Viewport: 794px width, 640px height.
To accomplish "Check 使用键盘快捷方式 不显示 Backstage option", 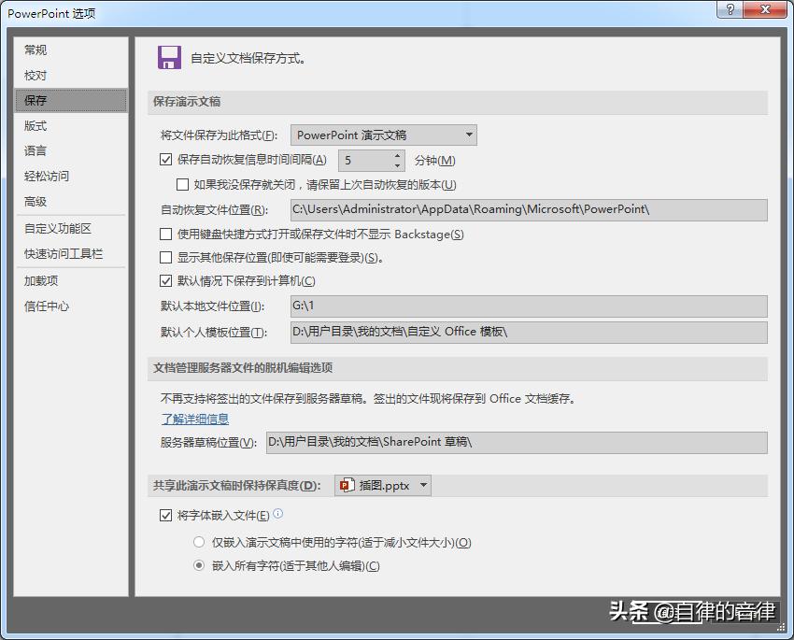I will click(x=165, y=234).
